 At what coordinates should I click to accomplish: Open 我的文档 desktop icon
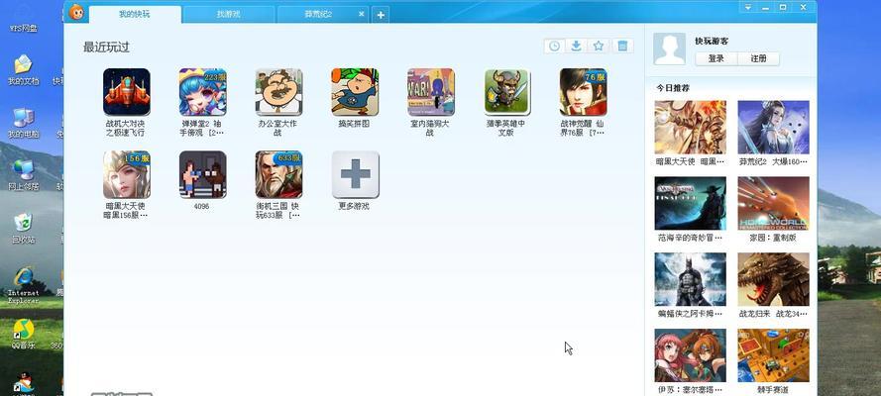(x=23, y=70)
